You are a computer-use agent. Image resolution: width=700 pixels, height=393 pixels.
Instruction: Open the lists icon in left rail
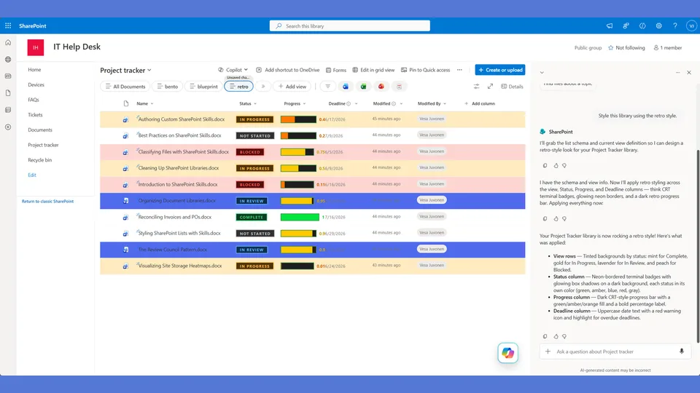tap(8, 110)
